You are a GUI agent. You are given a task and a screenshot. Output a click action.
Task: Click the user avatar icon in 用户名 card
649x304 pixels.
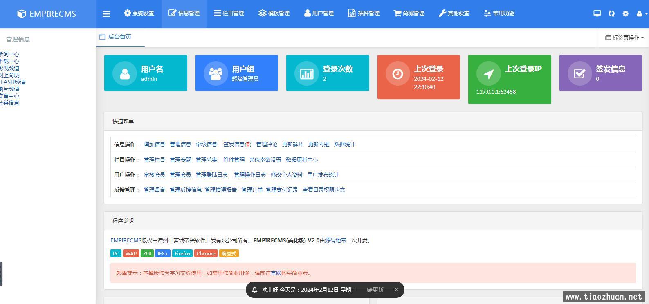click(x=125, y=73)
